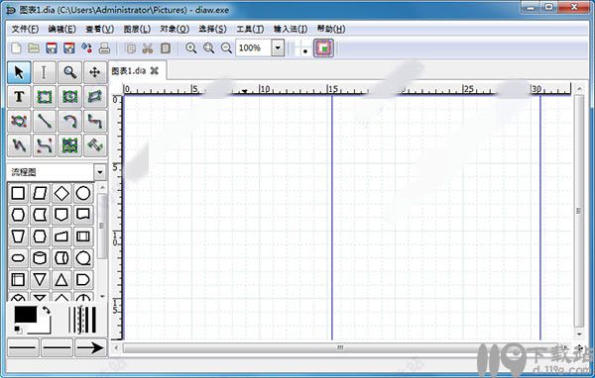Select the Box drawing tool
This screenshot has width=595, height=378.
tap(45, 97)
